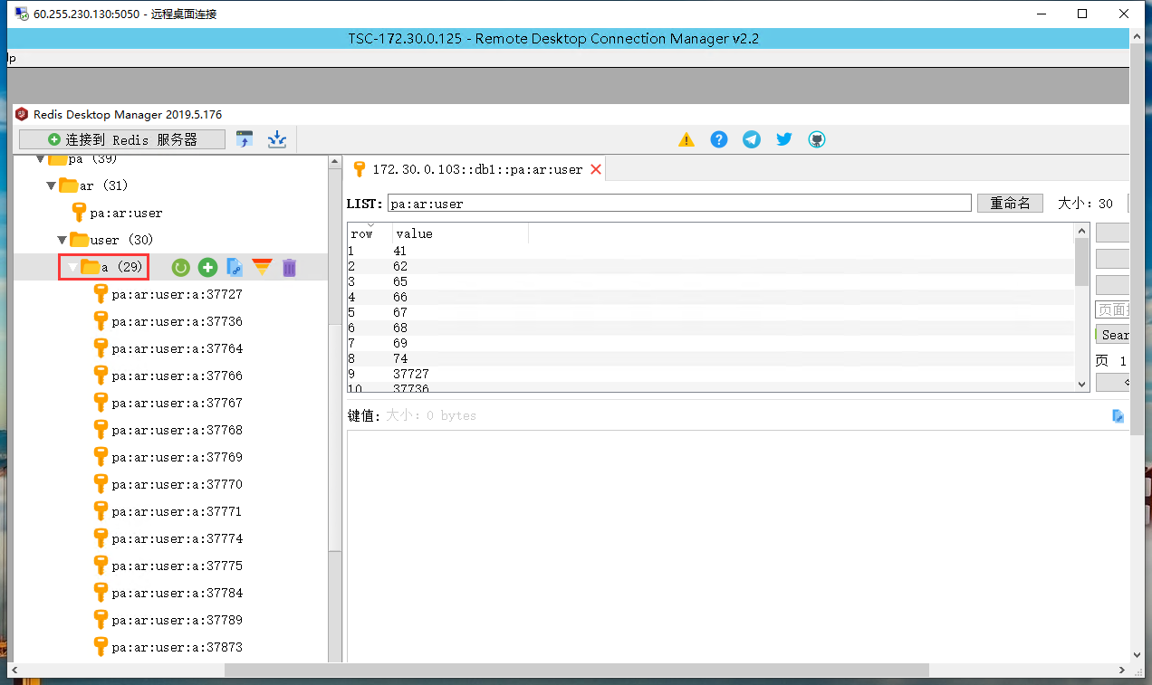Select key pa:ar:user:a:37764 in tree
Image resolution: width=1152 pixels, height=685 pixels.
[x=177, y=348]
